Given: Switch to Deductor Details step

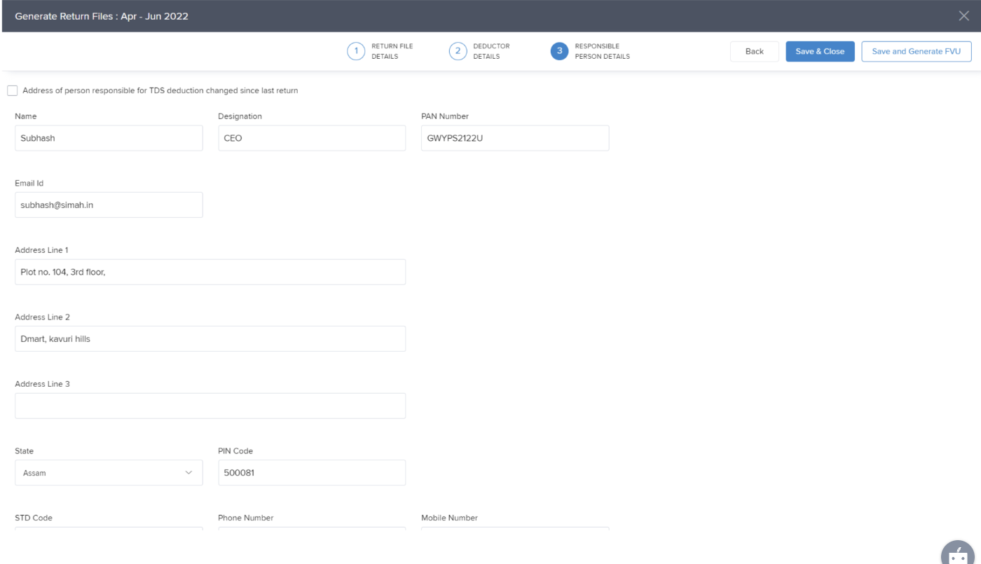Looking at the screenshot, I should pyautogui.click(x=490, y=52).
